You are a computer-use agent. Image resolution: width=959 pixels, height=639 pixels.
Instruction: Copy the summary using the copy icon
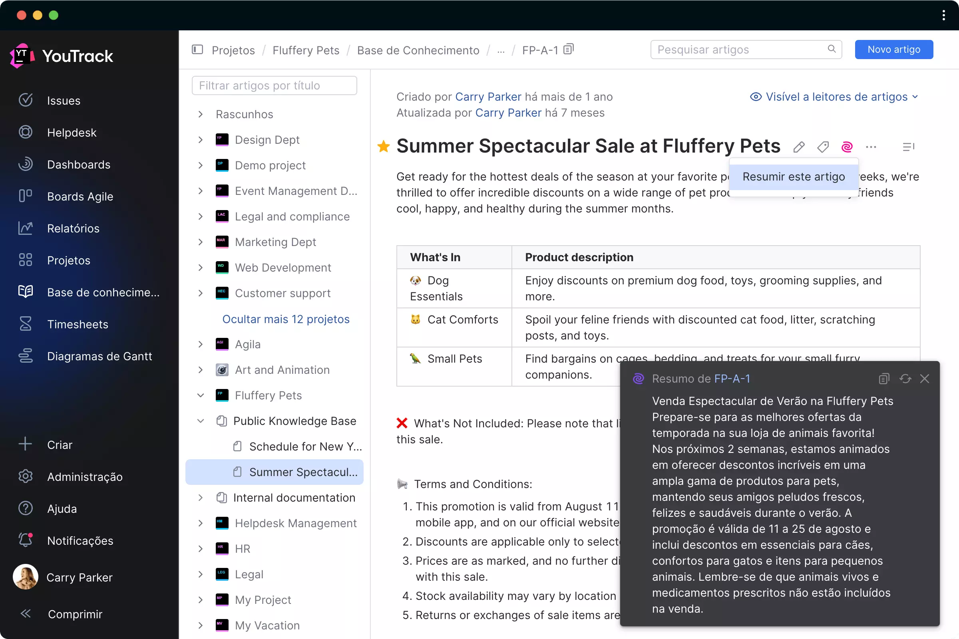(883, 379)
